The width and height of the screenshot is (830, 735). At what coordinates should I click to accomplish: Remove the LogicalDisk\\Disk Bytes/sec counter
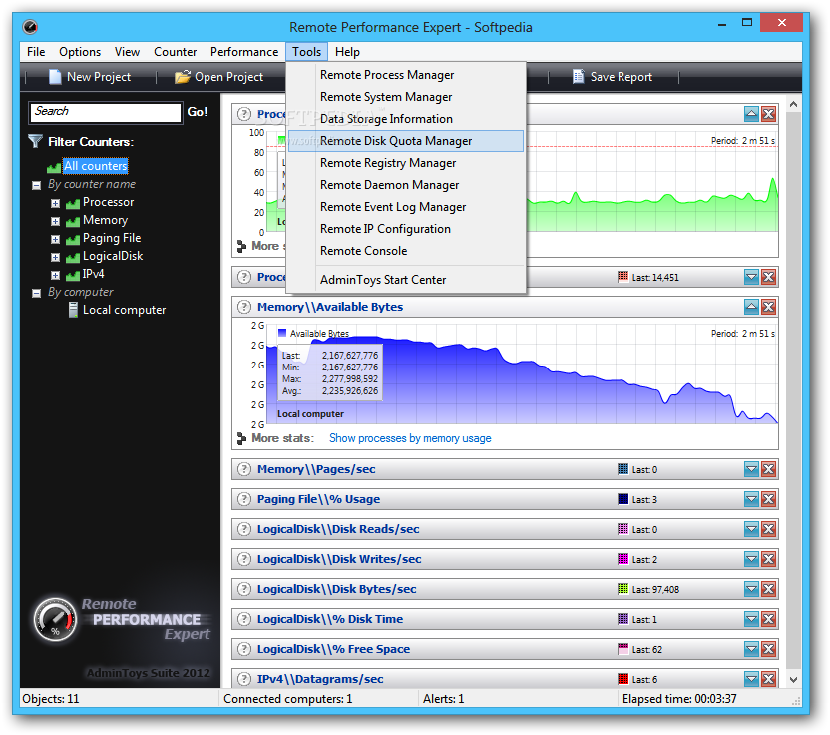click(768, 589)
